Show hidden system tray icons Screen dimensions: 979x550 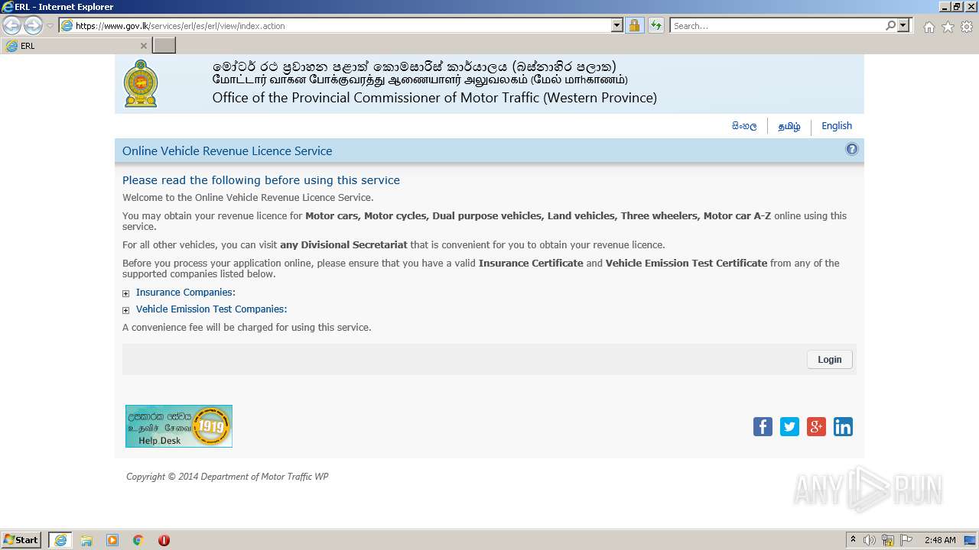point(853,539)
